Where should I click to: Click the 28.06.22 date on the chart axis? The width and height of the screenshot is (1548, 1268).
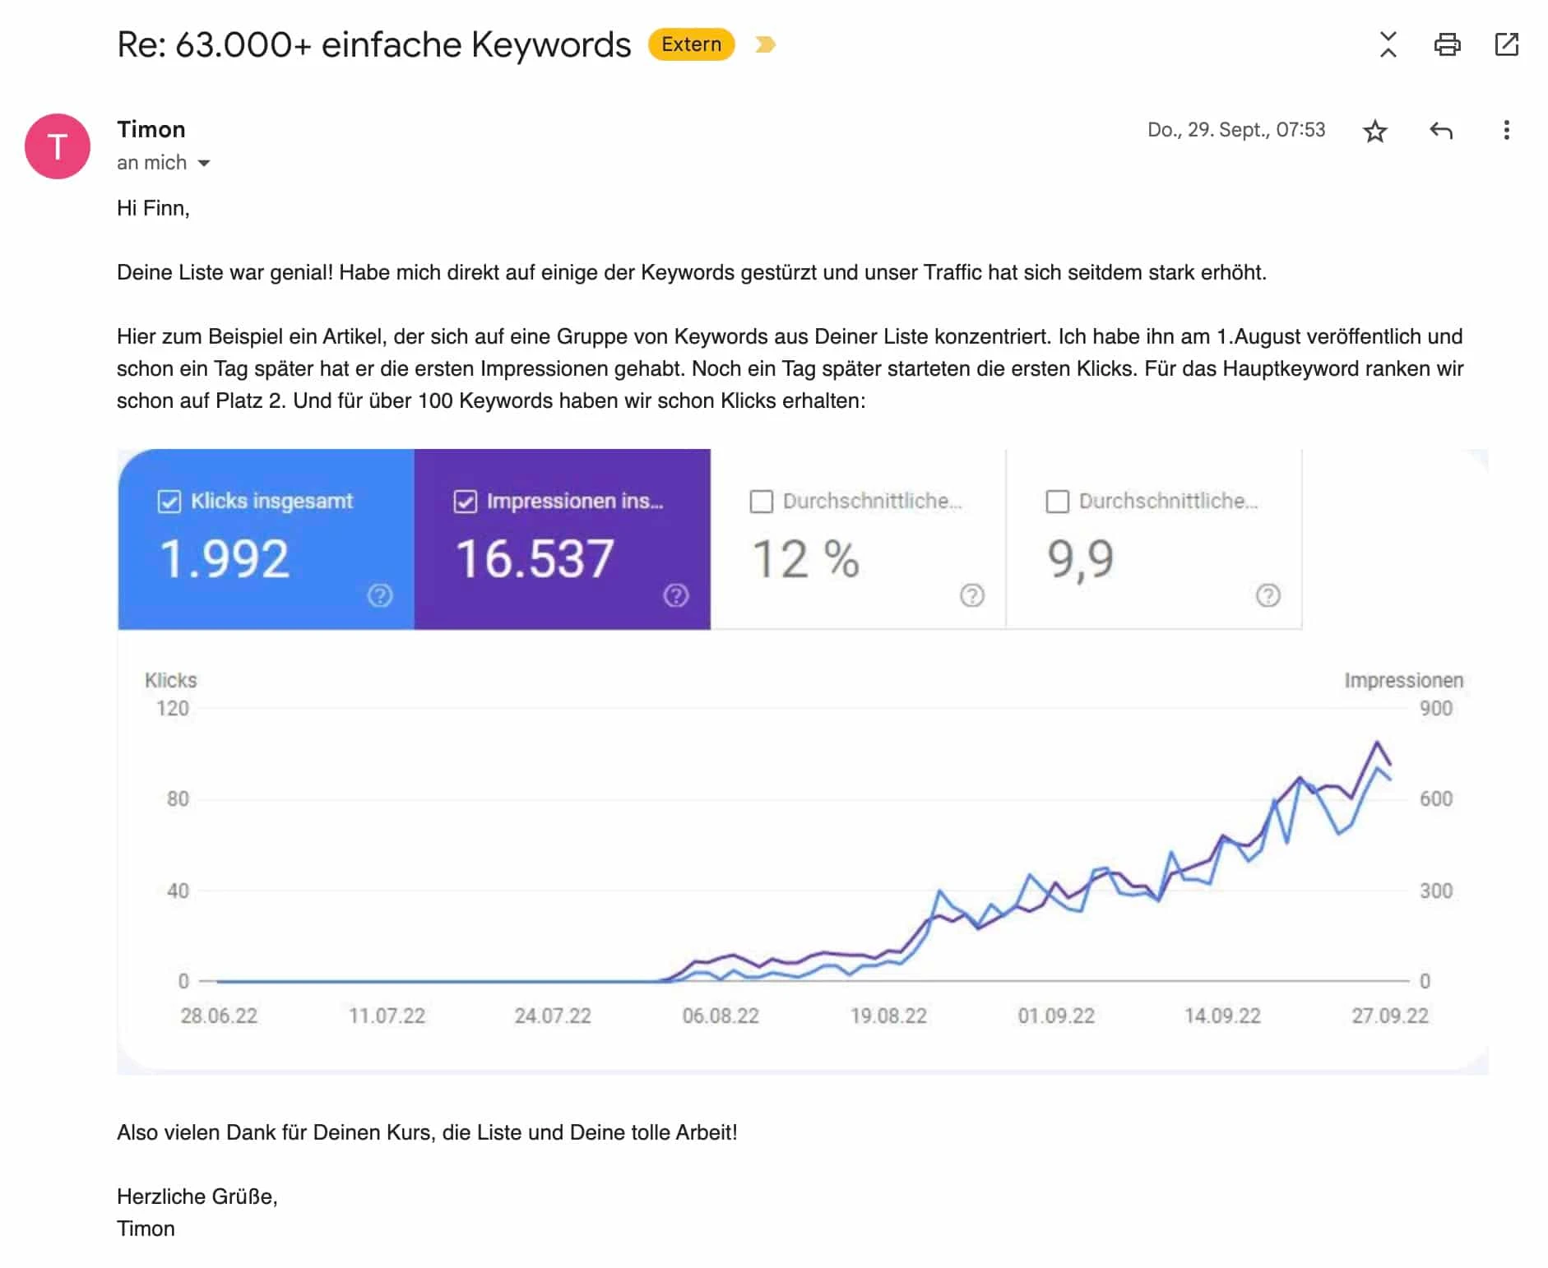[219, 1016]
